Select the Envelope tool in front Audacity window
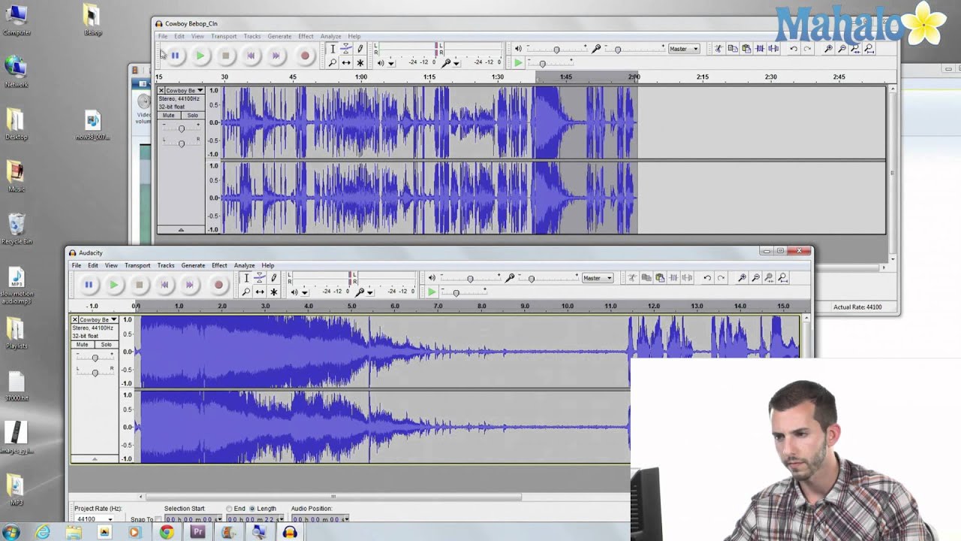Screen dimensions: 961x541 260,278
